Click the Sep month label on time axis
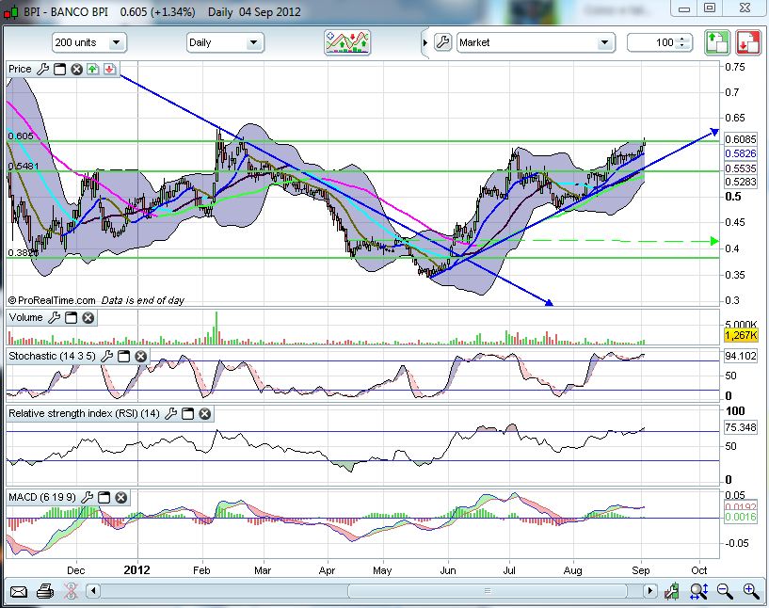This screenshot has width=769, height=608. click(640, 570)
